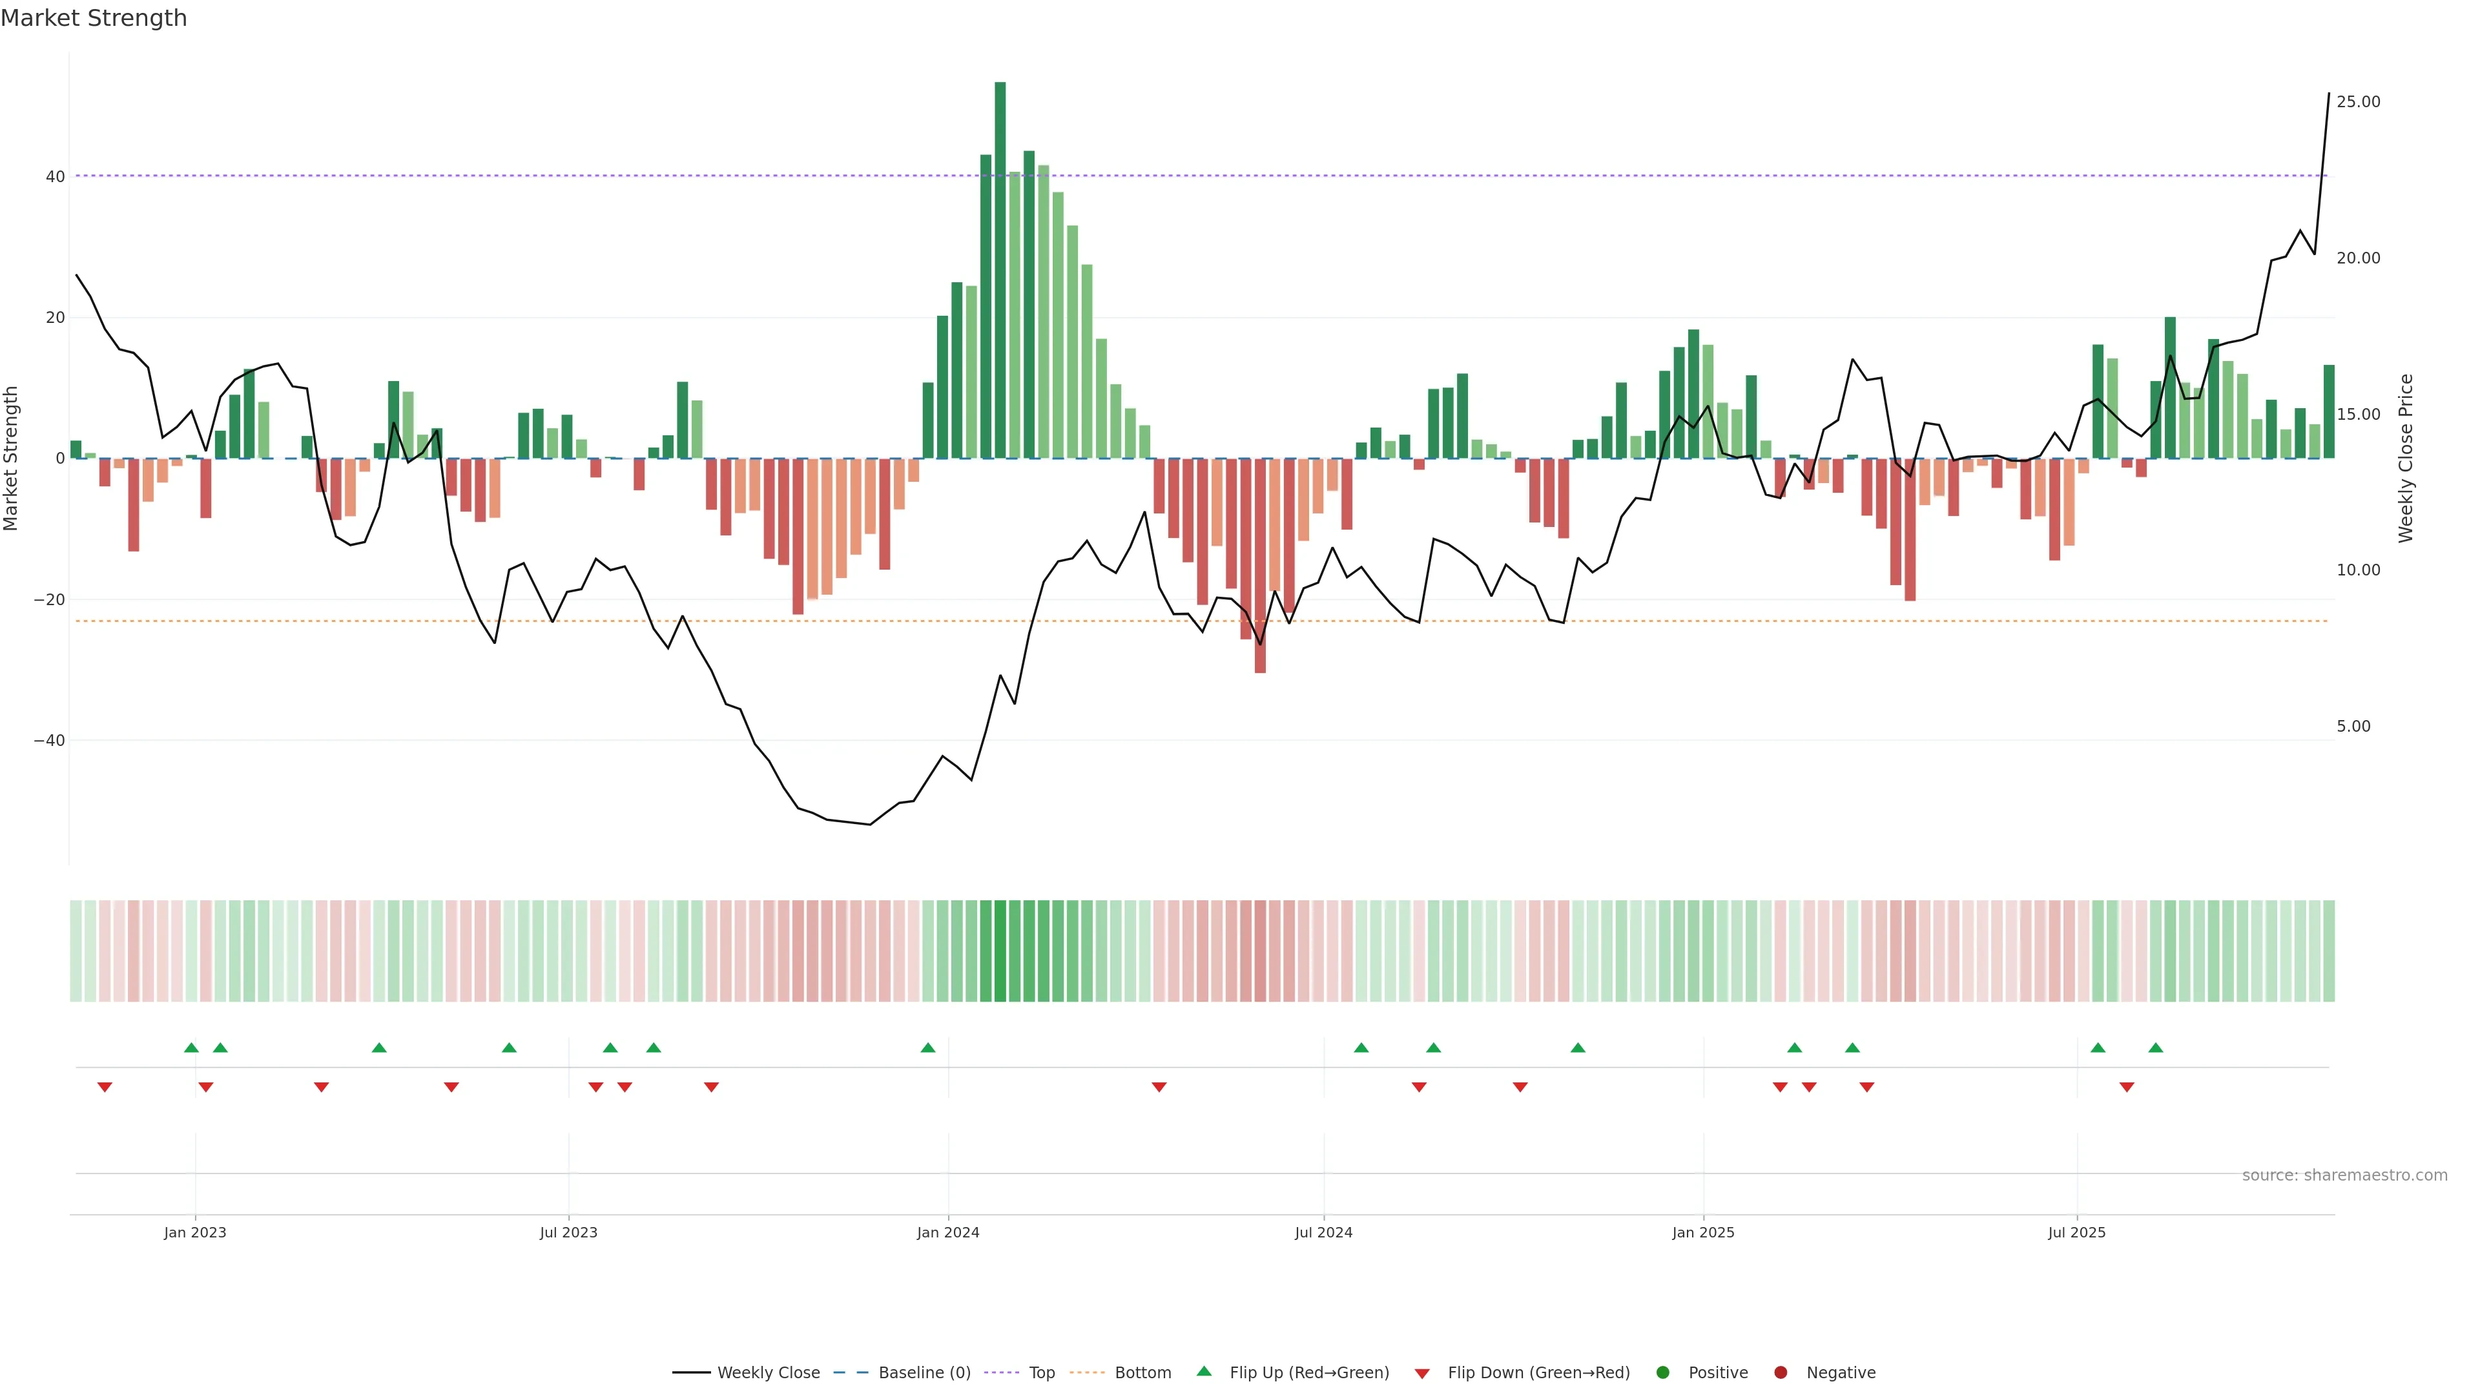
Task: Click the flip-up triangle nearest Jan 2024
Action: click(x=928, y=1048)
